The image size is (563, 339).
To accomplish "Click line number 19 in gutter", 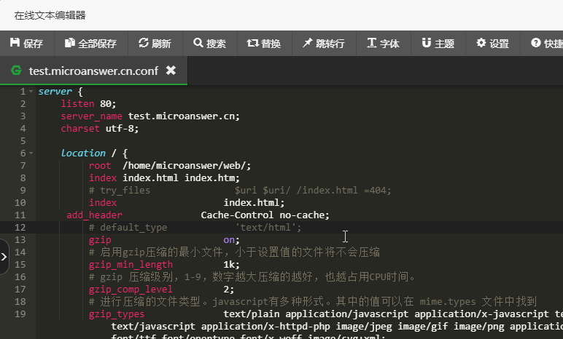I will point(20,314).
